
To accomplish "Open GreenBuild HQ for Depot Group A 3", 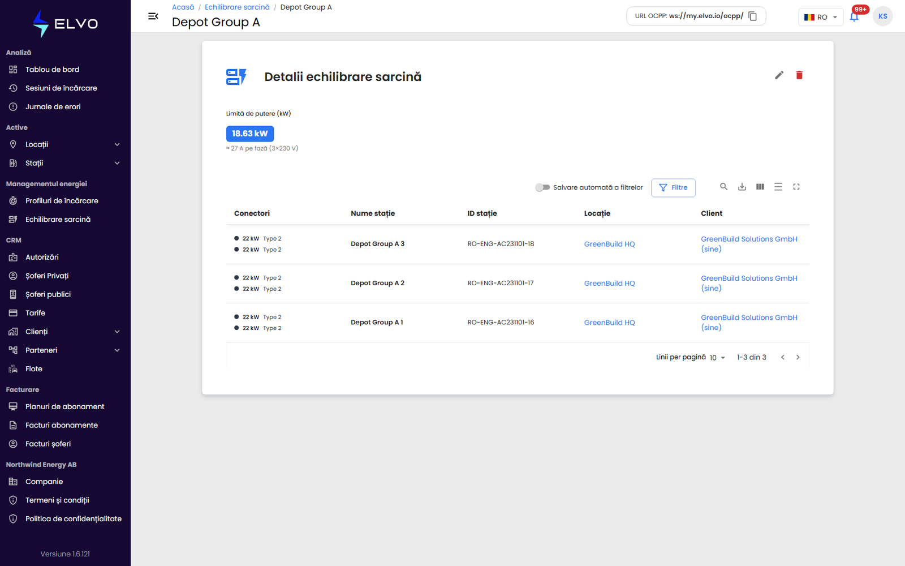I will point(609,244).
